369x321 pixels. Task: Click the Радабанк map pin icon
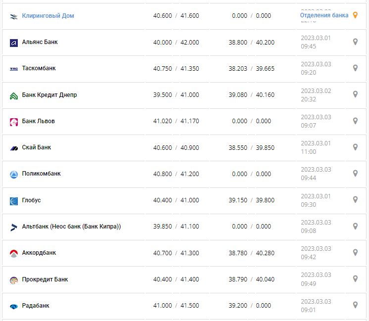[355, 305]
